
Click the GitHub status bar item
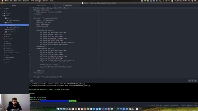pos(183,105)
